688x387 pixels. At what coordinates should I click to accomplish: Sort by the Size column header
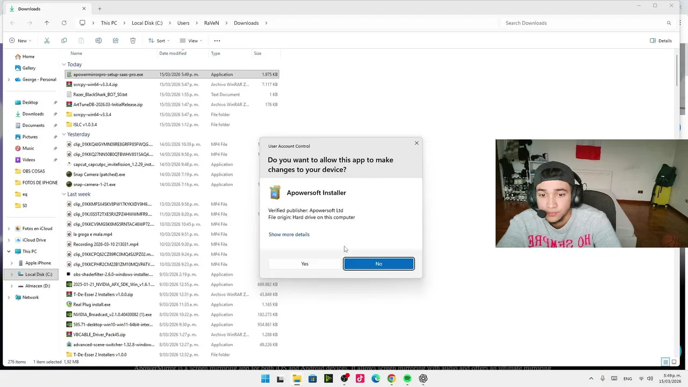pos(257,53)
